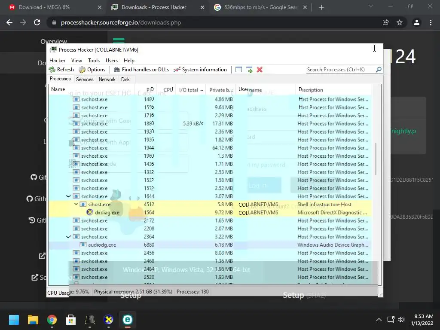Click the address bar URL
Image resolution: width=440 pixels, height=330 pixels.
coord(121,22)
